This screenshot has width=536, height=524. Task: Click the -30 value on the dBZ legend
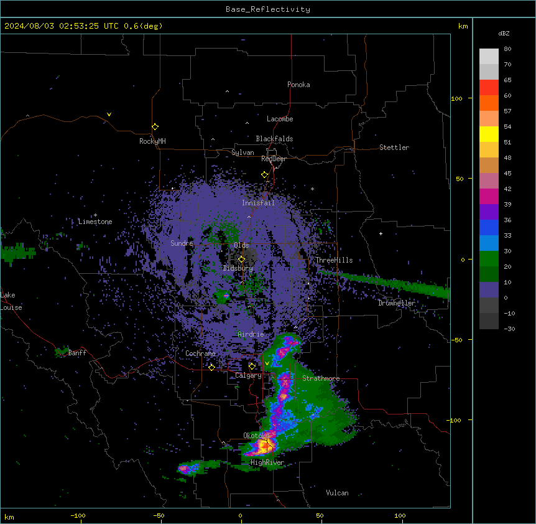coord(509,329)
